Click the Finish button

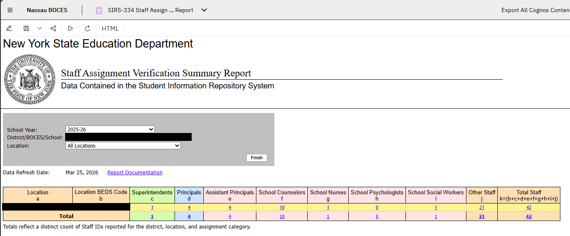[x=257, y=158]
